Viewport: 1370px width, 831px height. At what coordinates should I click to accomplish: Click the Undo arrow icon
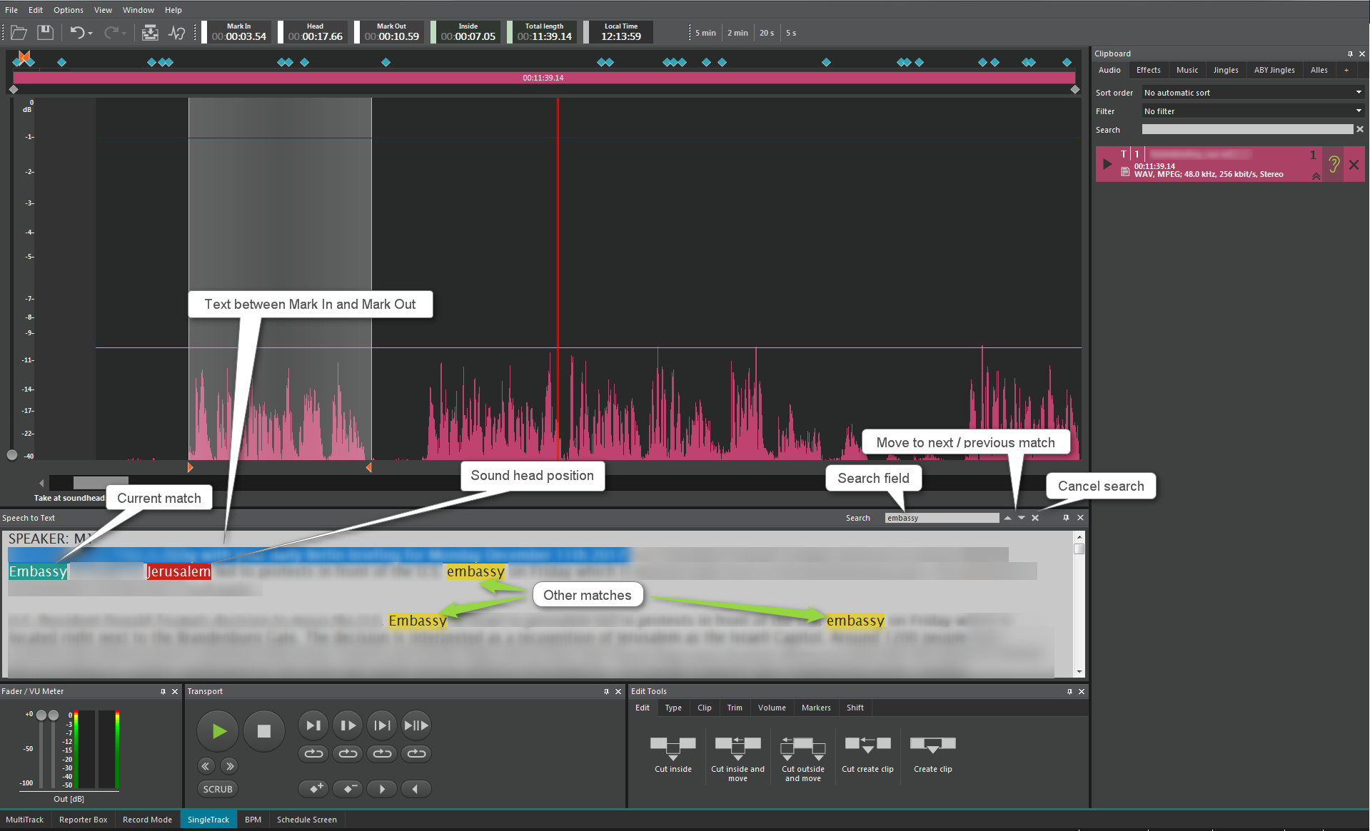[x=77, y=33]
